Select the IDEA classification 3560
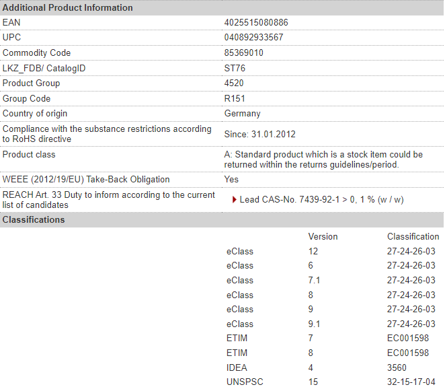This screenshot has height=389, width=445. (x=397, y=367)
